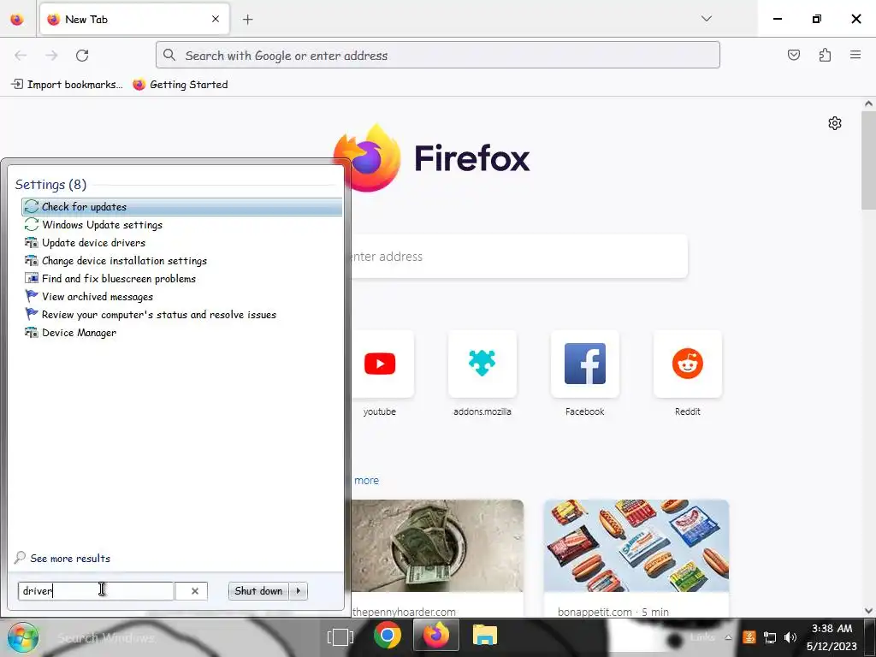This screenshot has width=876, height=657.
Task: Open the Pocket save icon
Action: tap(793, 55)
